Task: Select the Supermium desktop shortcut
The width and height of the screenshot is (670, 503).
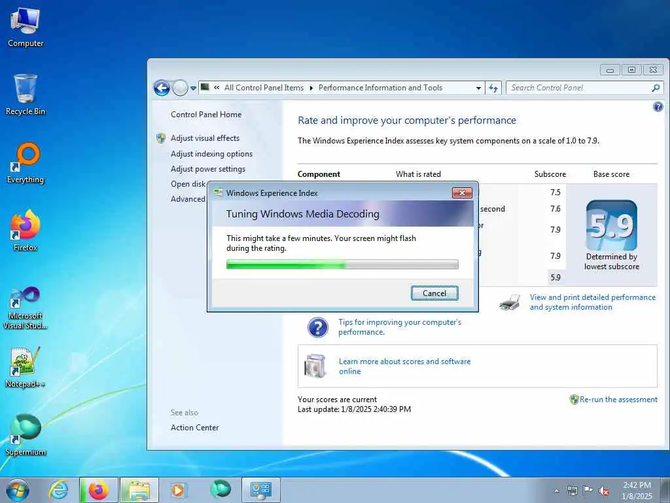Action: coord(26,435)
